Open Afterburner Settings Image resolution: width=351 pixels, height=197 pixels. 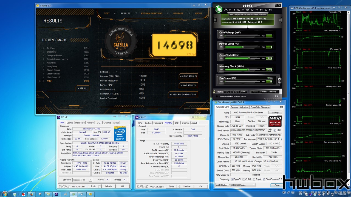[273, 92]
